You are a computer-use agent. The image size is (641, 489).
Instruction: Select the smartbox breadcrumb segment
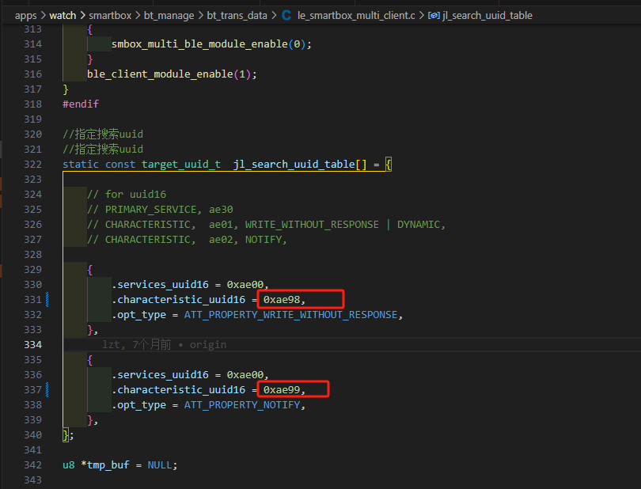click(110, 16)
